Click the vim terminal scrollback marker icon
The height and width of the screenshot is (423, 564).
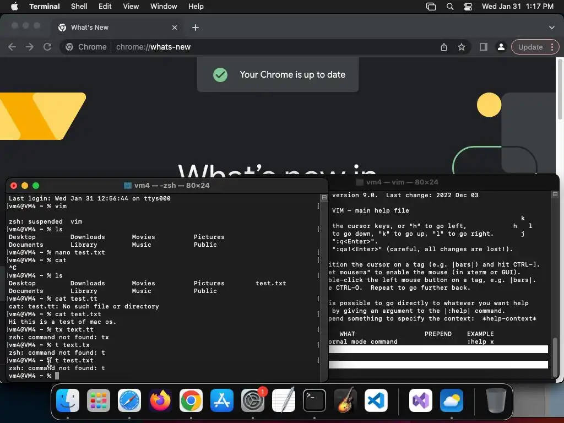(x=555, y=194)
